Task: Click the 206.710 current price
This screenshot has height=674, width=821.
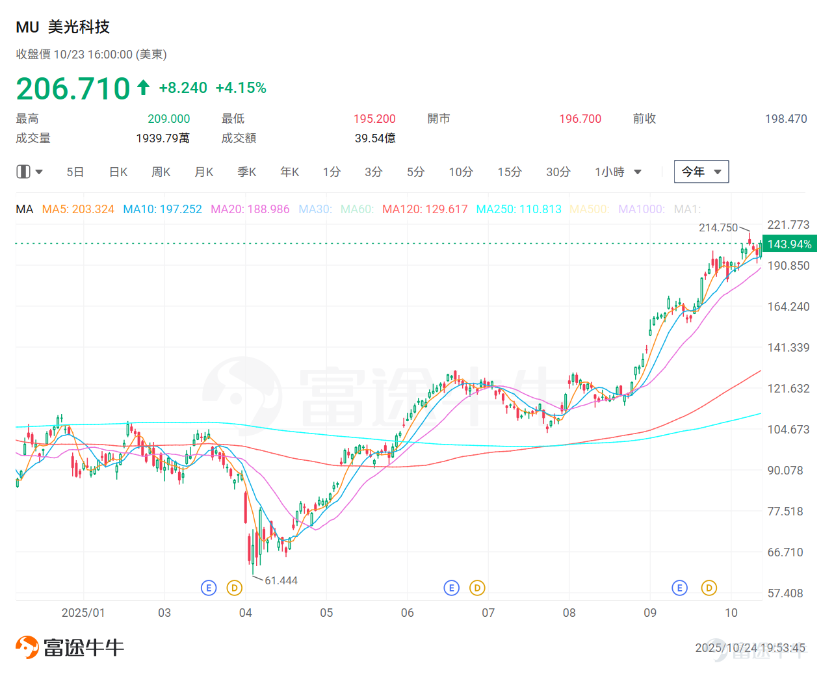Action: [x=73, y=88]
